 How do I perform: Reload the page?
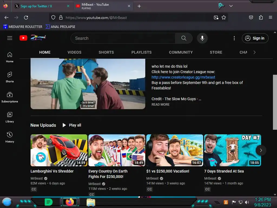coord(26,18)
